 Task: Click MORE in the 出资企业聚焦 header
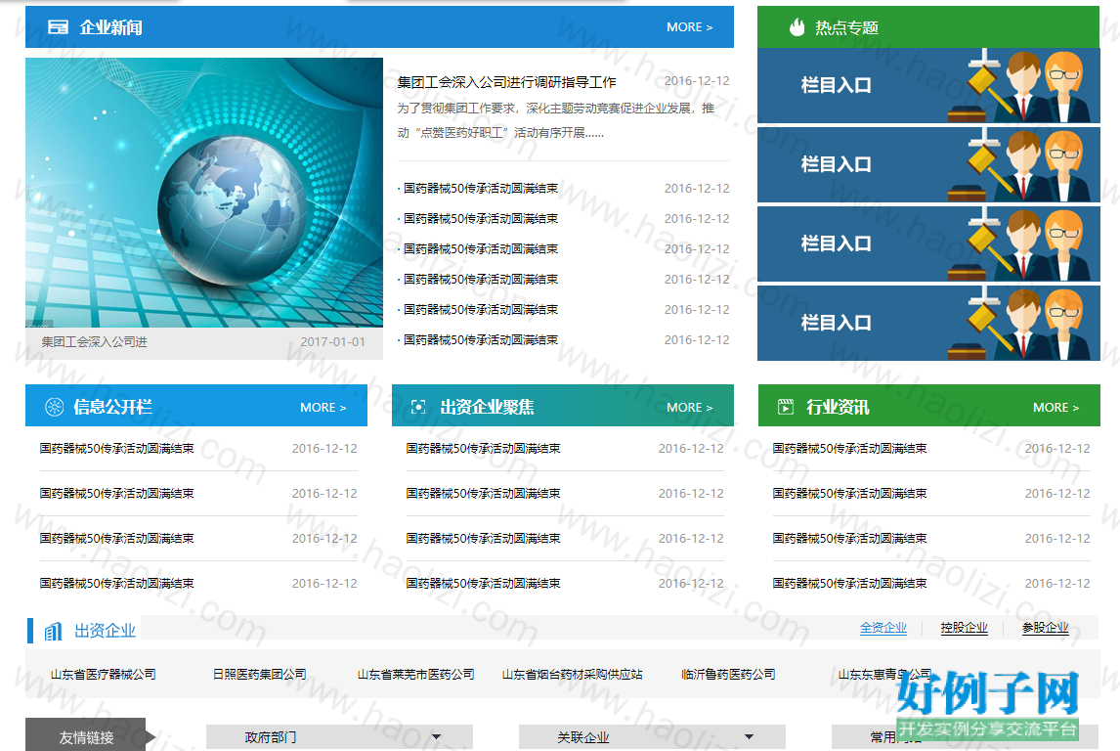tap(689, 408)
